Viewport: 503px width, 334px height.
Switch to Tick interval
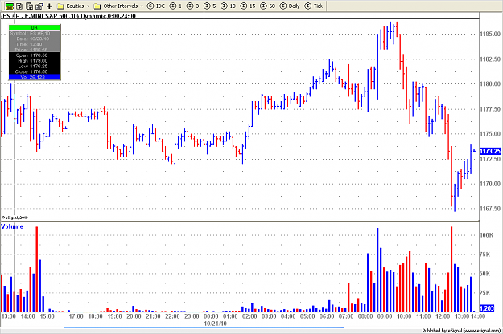(x=313, y=6)
